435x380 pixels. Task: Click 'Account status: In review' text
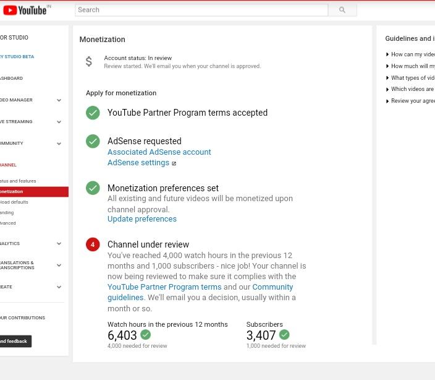pos(138,58)
